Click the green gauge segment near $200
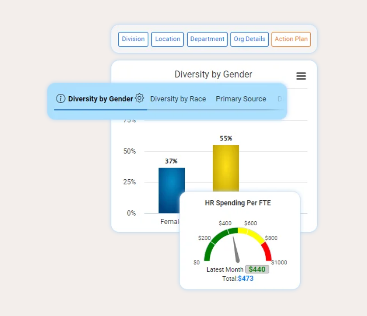Viewport: 367px width, 316px height. click(x=211, y=245)
